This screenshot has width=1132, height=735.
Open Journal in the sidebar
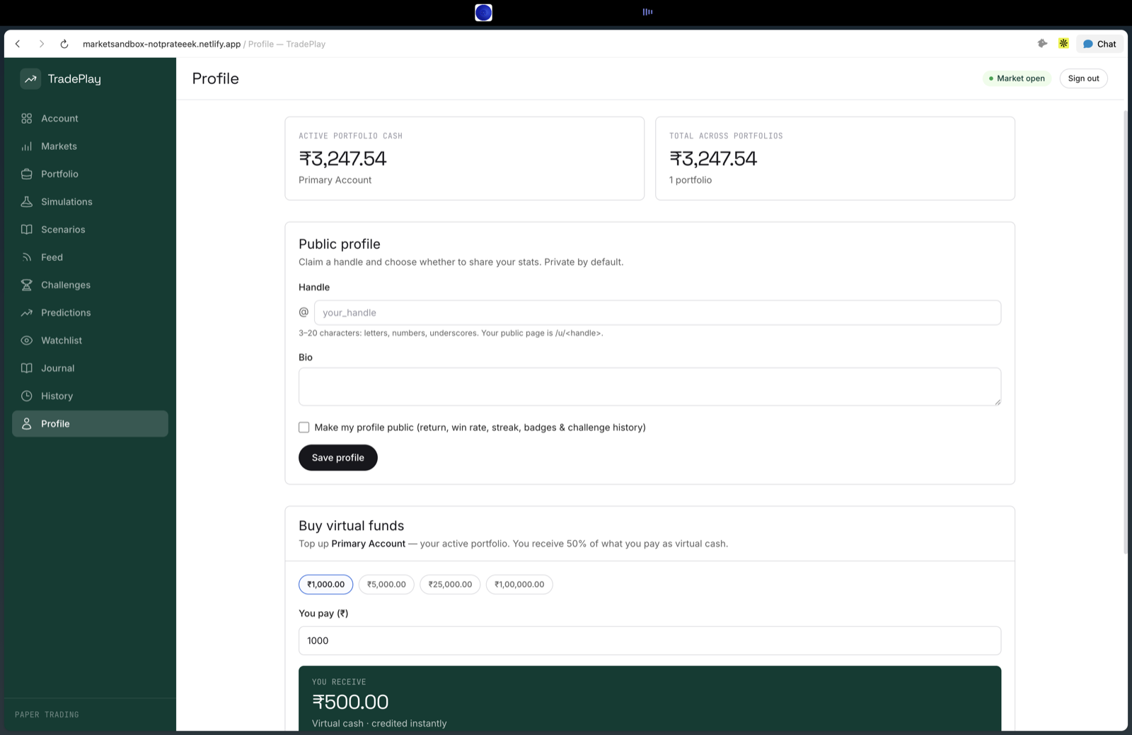(x=90, y=368)
